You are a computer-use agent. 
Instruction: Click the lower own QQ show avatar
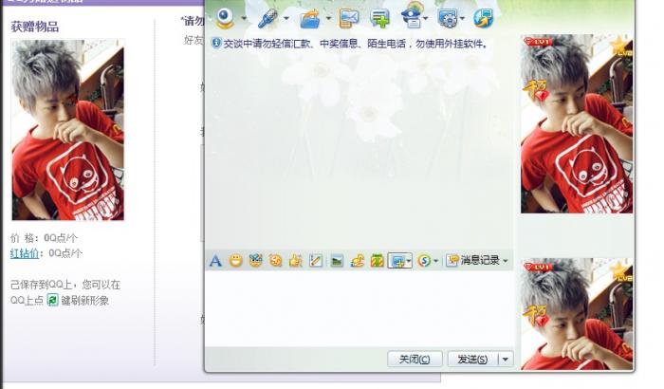tap(577, 314)
